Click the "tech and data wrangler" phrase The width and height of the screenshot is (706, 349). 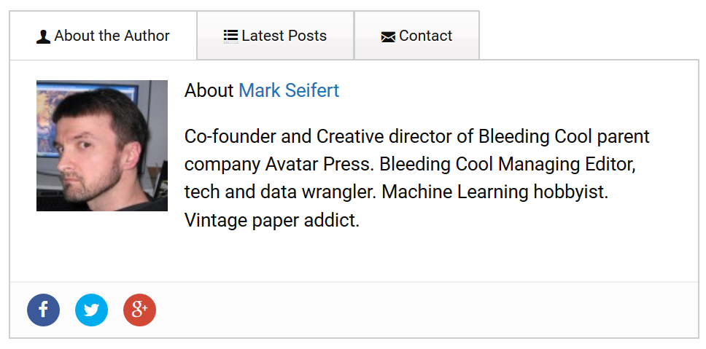[279, 192]
